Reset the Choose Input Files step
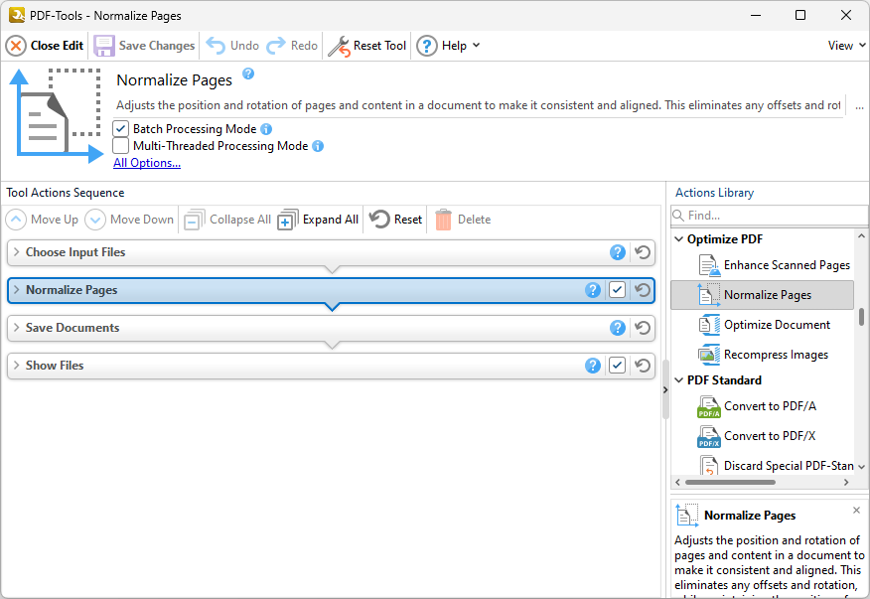870x599 pixels. (x=643, y=252)
